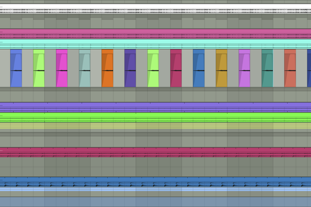Select the long violet clip
Viewport: 311px width, 207px height.
(155, 107)
